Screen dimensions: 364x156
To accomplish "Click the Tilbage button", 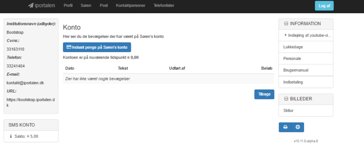I will point(264,94).
